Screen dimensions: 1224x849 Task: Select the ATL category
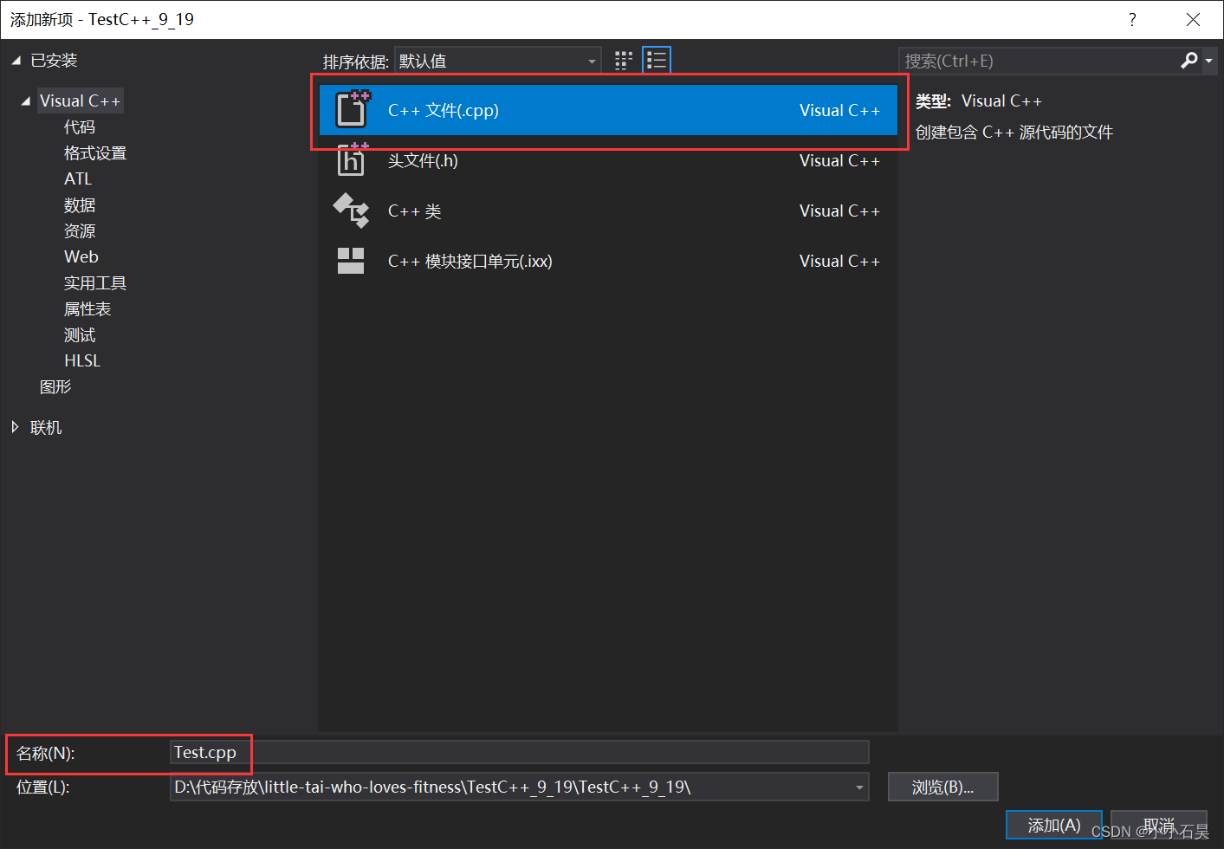[78, 179]
